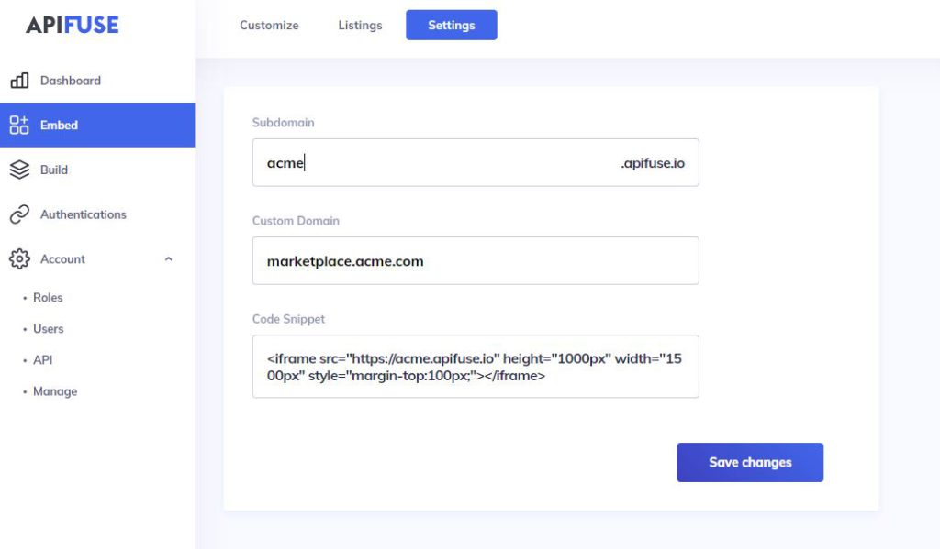Collapse the sidebar Account section

pyautogui.click(x=168, y=258)
